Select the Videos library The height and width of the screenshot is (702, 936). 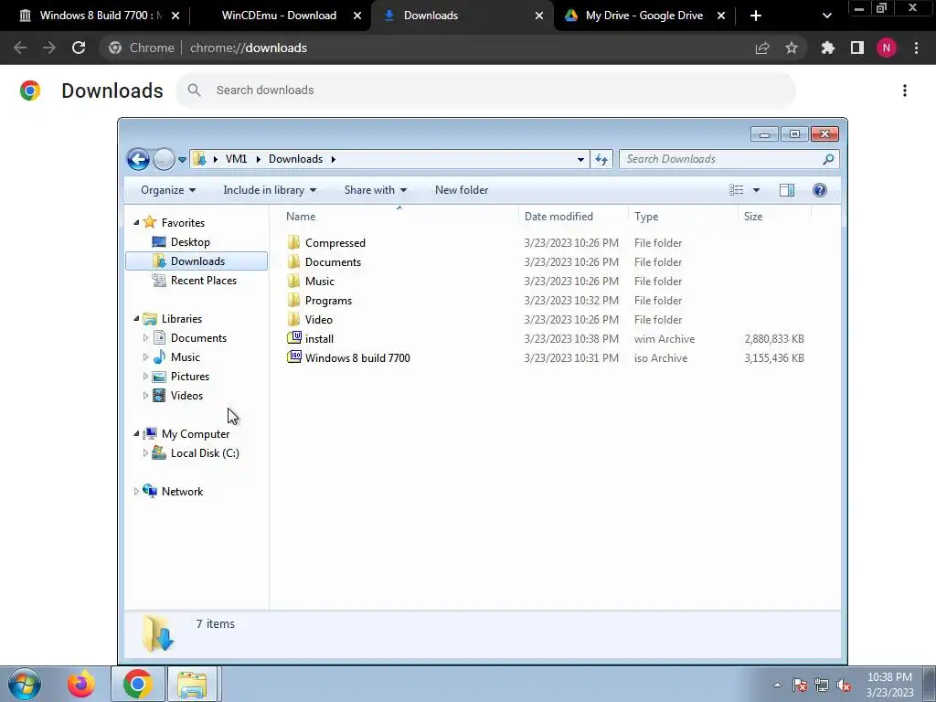(x=186, y=395)
